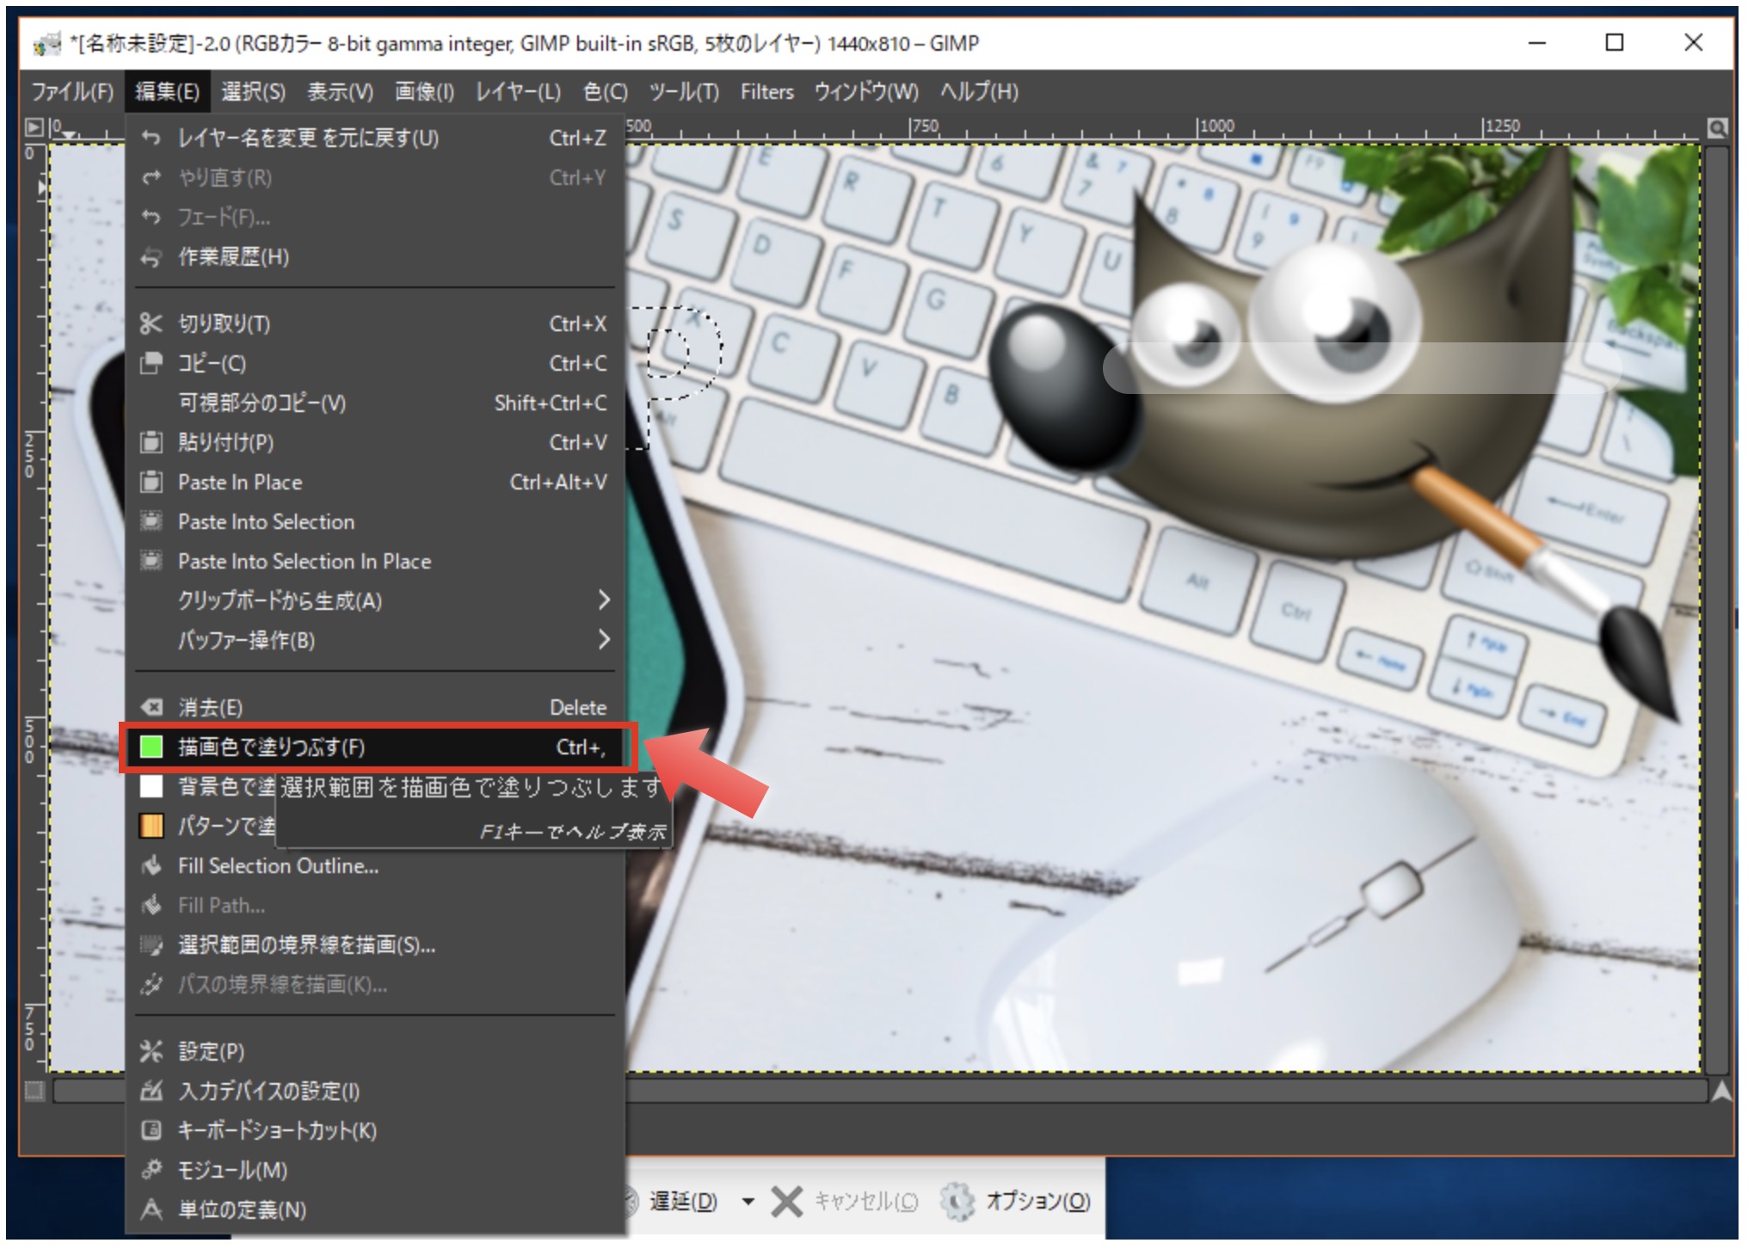
Task: Toggle quick mask at canvas bottom-left
Action: click(x=34, y=1091)
